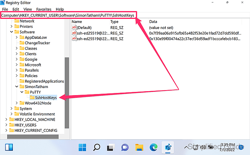Open the Widgets panel icon
The image size is (250, 155).
pyautogui.click(x=9, y=148)
